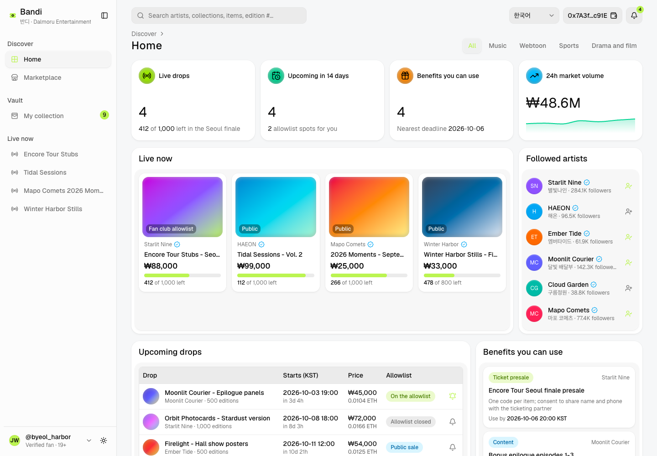Click the wallet address 0x7A3f...c91E button
Screen dimensions: 657x456
(592, 16)
